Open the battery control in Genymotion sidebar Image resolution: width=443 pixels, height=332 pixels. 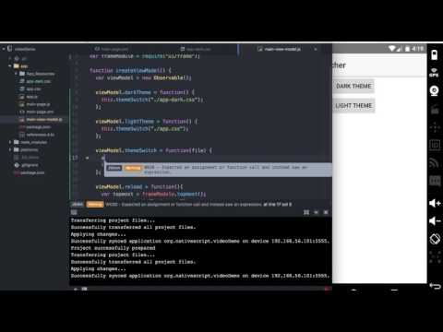[x=434, y=55]
